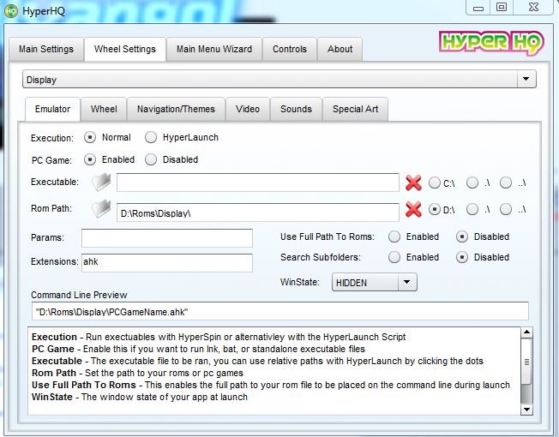Image resolution: width=559 pixels, height=437 pixels.
Task: Enable Search Subfolders
Action: 394,257
